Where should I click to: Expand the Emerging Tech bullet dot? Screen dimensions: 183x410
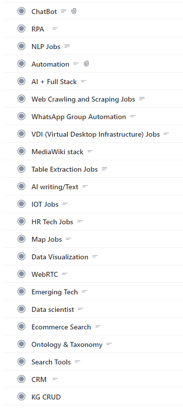[21, 291]
